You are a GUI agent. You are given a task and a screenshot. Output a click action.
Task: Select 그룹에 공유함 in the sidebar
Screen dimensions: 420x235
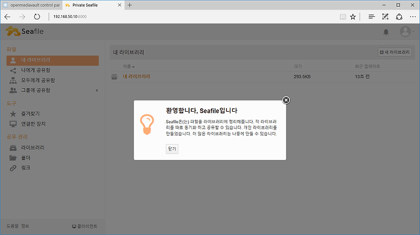pos(36,90)
